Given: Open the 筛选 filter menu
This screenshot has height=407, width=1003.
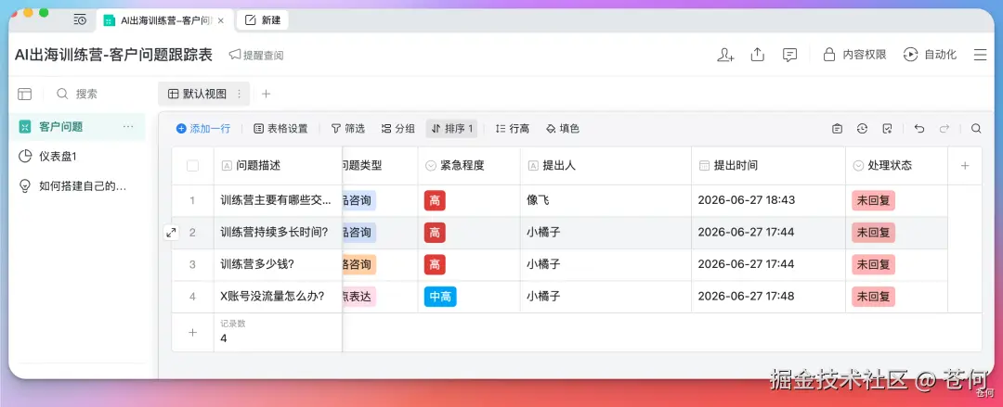Looking at the screenshot, I should pyautogui.click(x=348, y=129).
